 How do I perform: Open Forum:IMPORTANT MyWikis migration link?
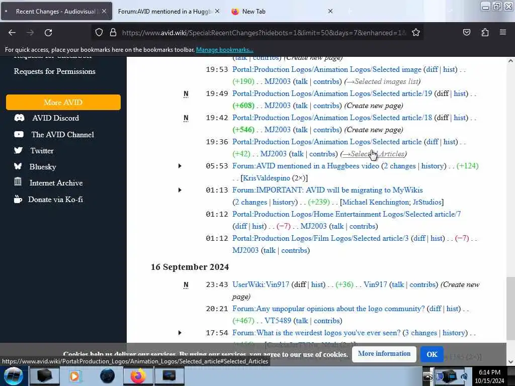327,190
